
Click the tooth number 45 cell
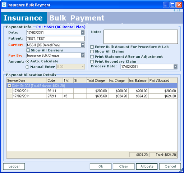(x=68, y=96)
